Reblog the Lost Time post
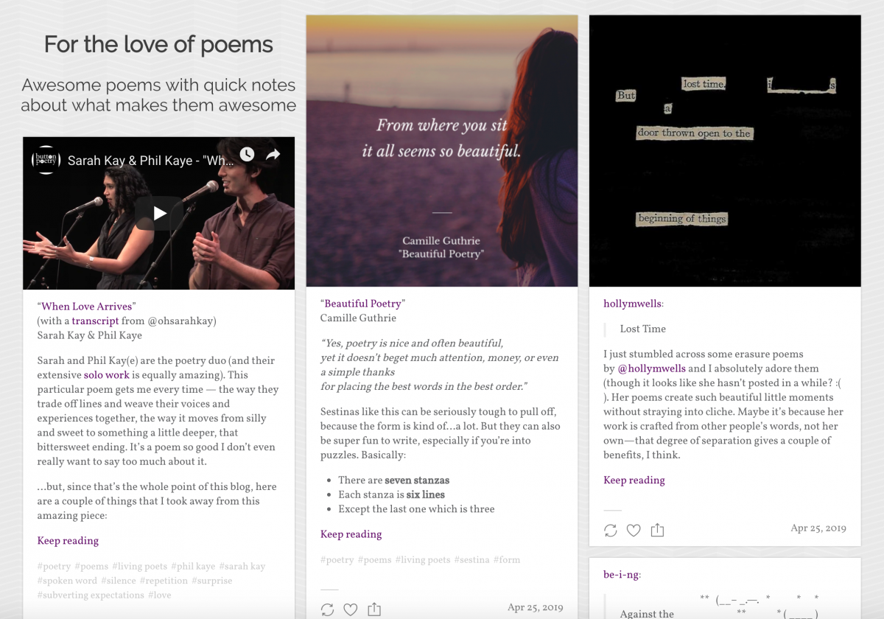Screen dimensions: 884x619 (611, 531)
